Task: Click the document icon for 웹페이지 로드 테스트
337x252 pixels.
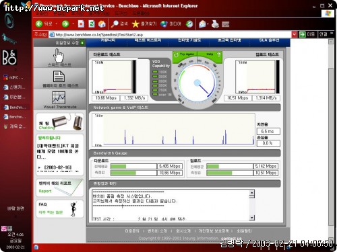Action: [59, 76]
